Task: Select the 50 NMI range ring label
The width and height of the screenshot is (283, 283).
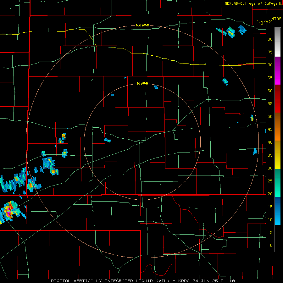Action: tap(142, 83)
